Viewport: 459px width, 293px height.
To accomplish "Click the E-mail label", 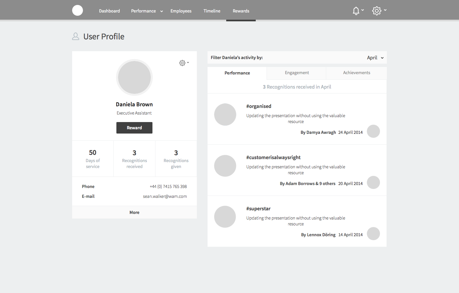I will (x=88, y=196).
